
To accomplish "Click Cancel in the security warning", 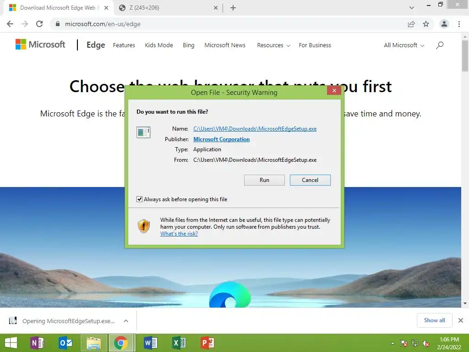I will [310, 180].
